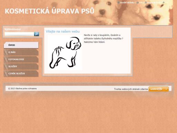Click the search magnifier button
This screenshot has width=177, height=133.
37,34
